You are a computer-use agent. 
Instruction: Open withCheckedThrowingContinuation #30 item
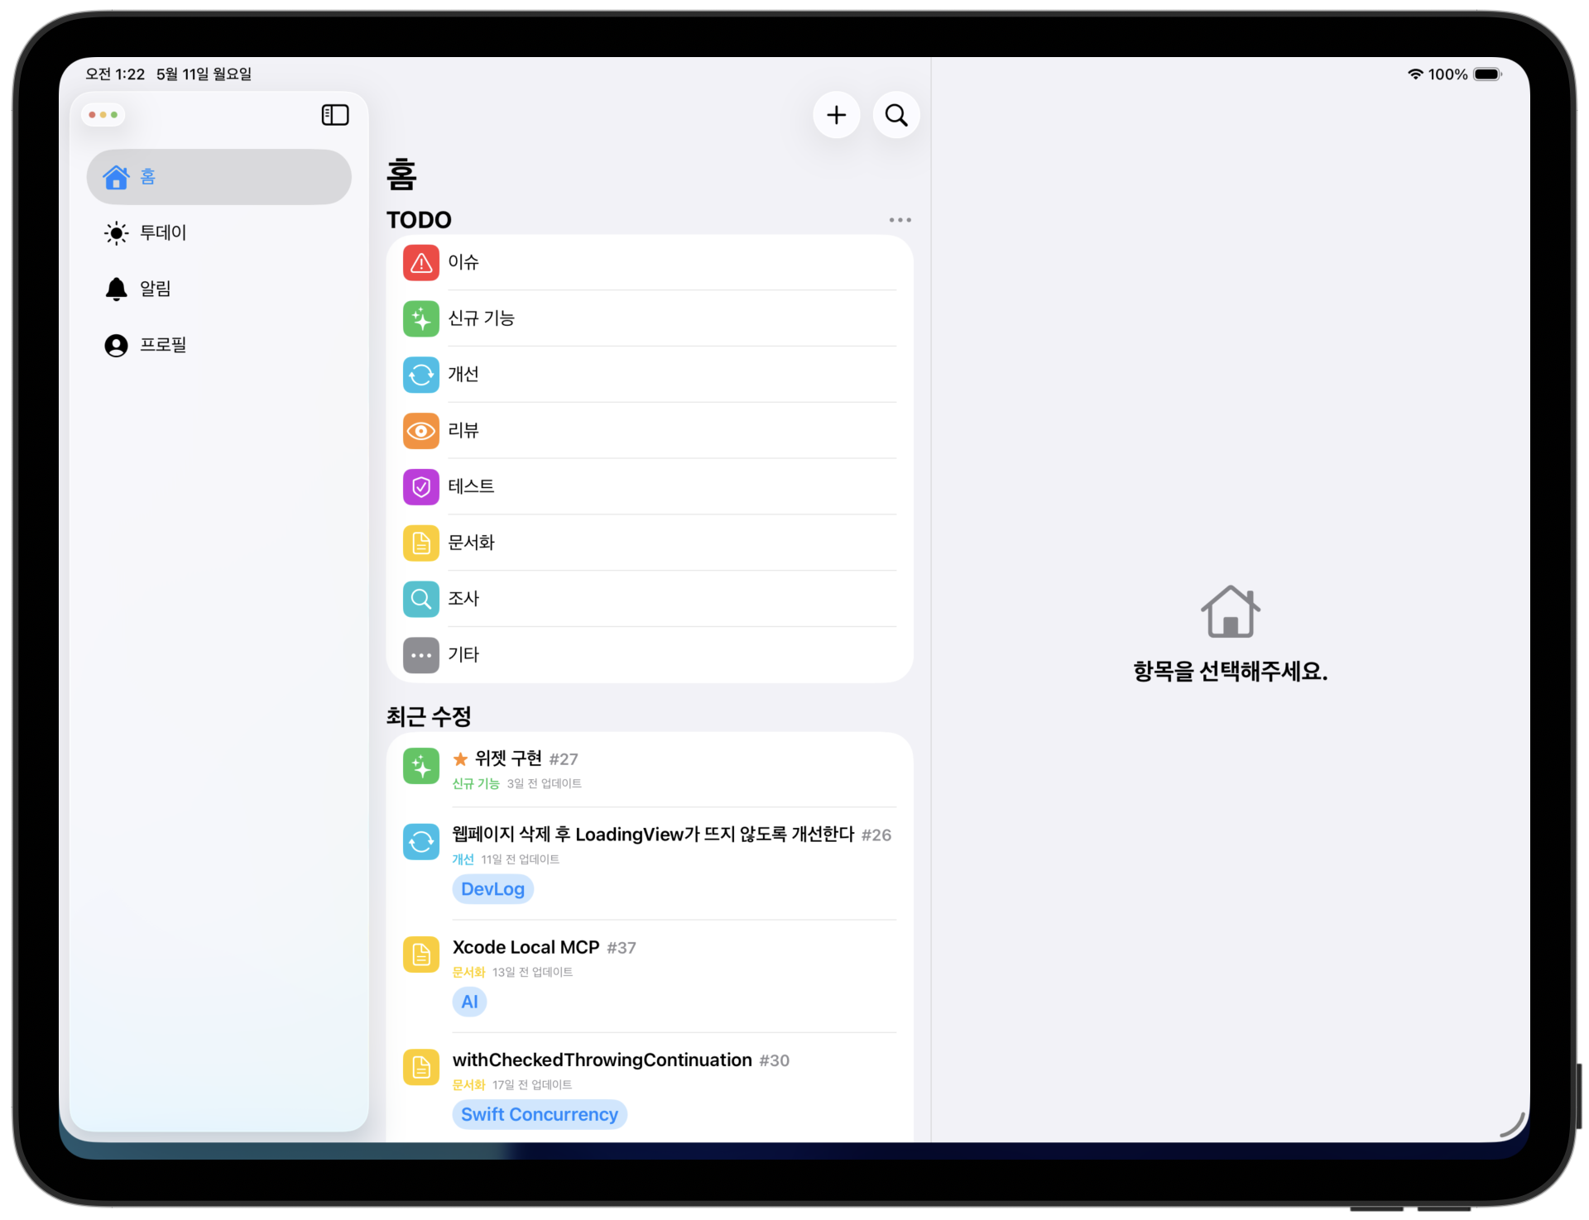click(x=650, y=1088)
